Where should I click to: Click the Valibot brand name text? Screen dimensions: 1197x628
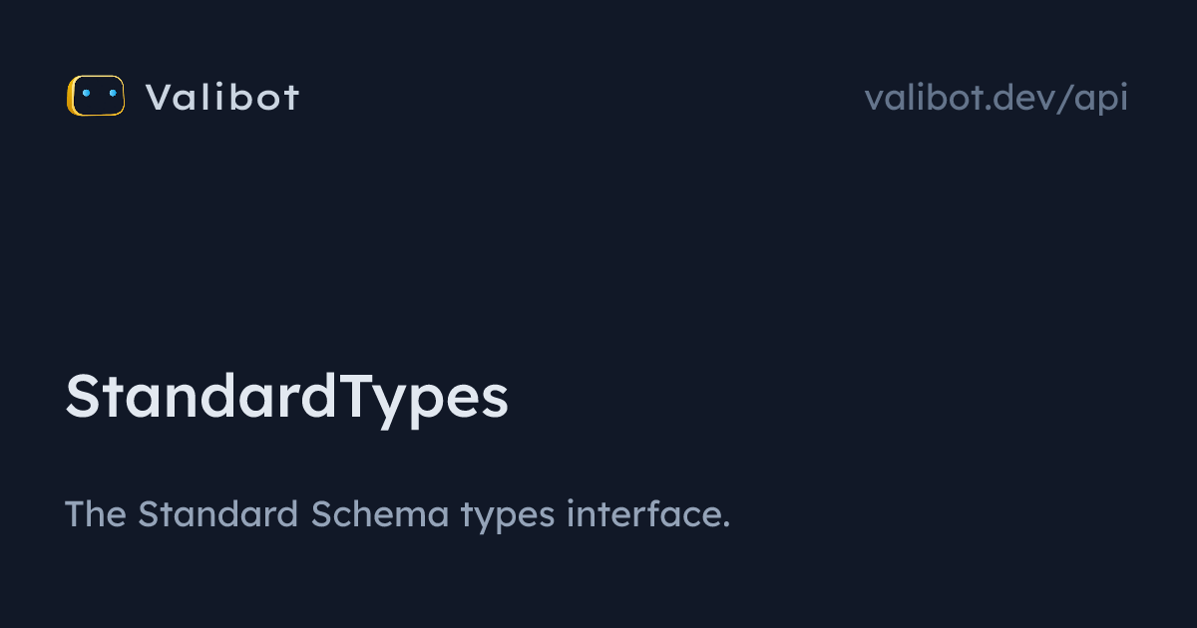point(221,97)
